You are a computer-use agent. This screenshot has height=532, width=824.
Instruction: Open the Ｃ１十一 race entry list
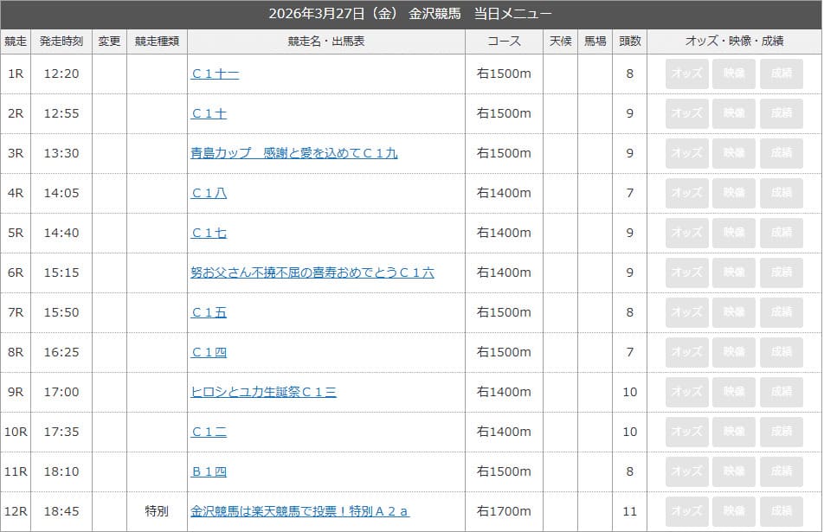[215, 74]
